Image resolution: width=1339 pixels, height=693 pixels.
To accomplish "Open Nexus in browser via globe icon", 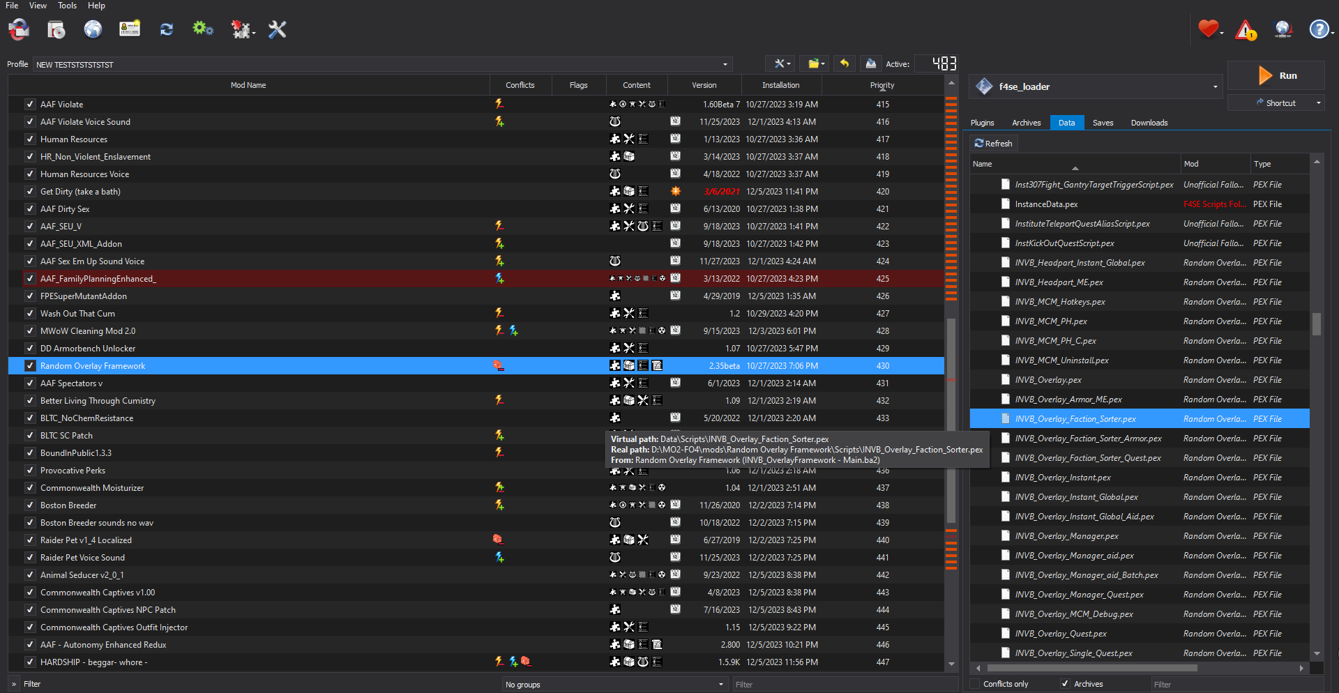I will pyautogui.click(x=93, y=29).
